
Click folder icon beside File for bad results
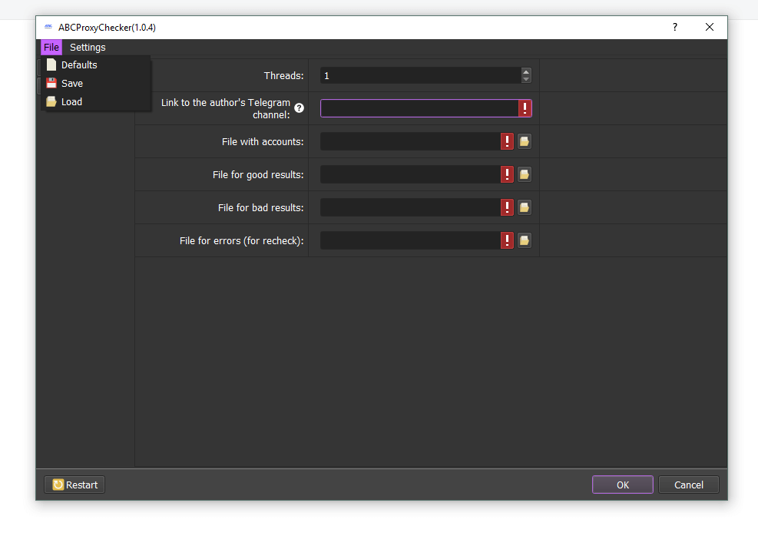(x=524, y=207)
